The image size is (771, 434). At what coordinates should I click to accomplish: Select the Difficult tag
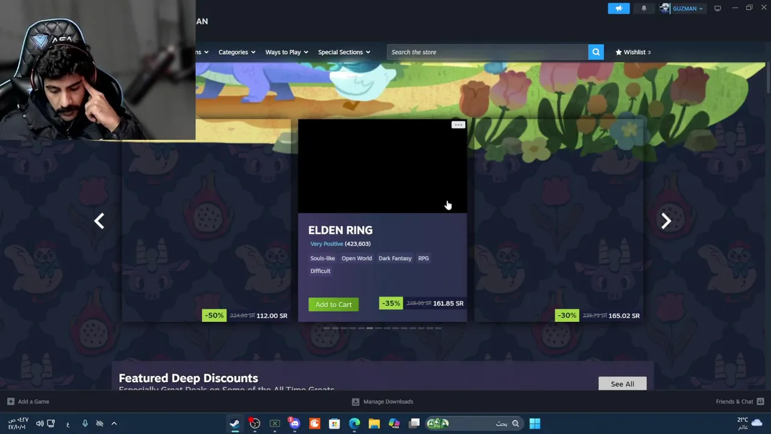click(320, 271)
